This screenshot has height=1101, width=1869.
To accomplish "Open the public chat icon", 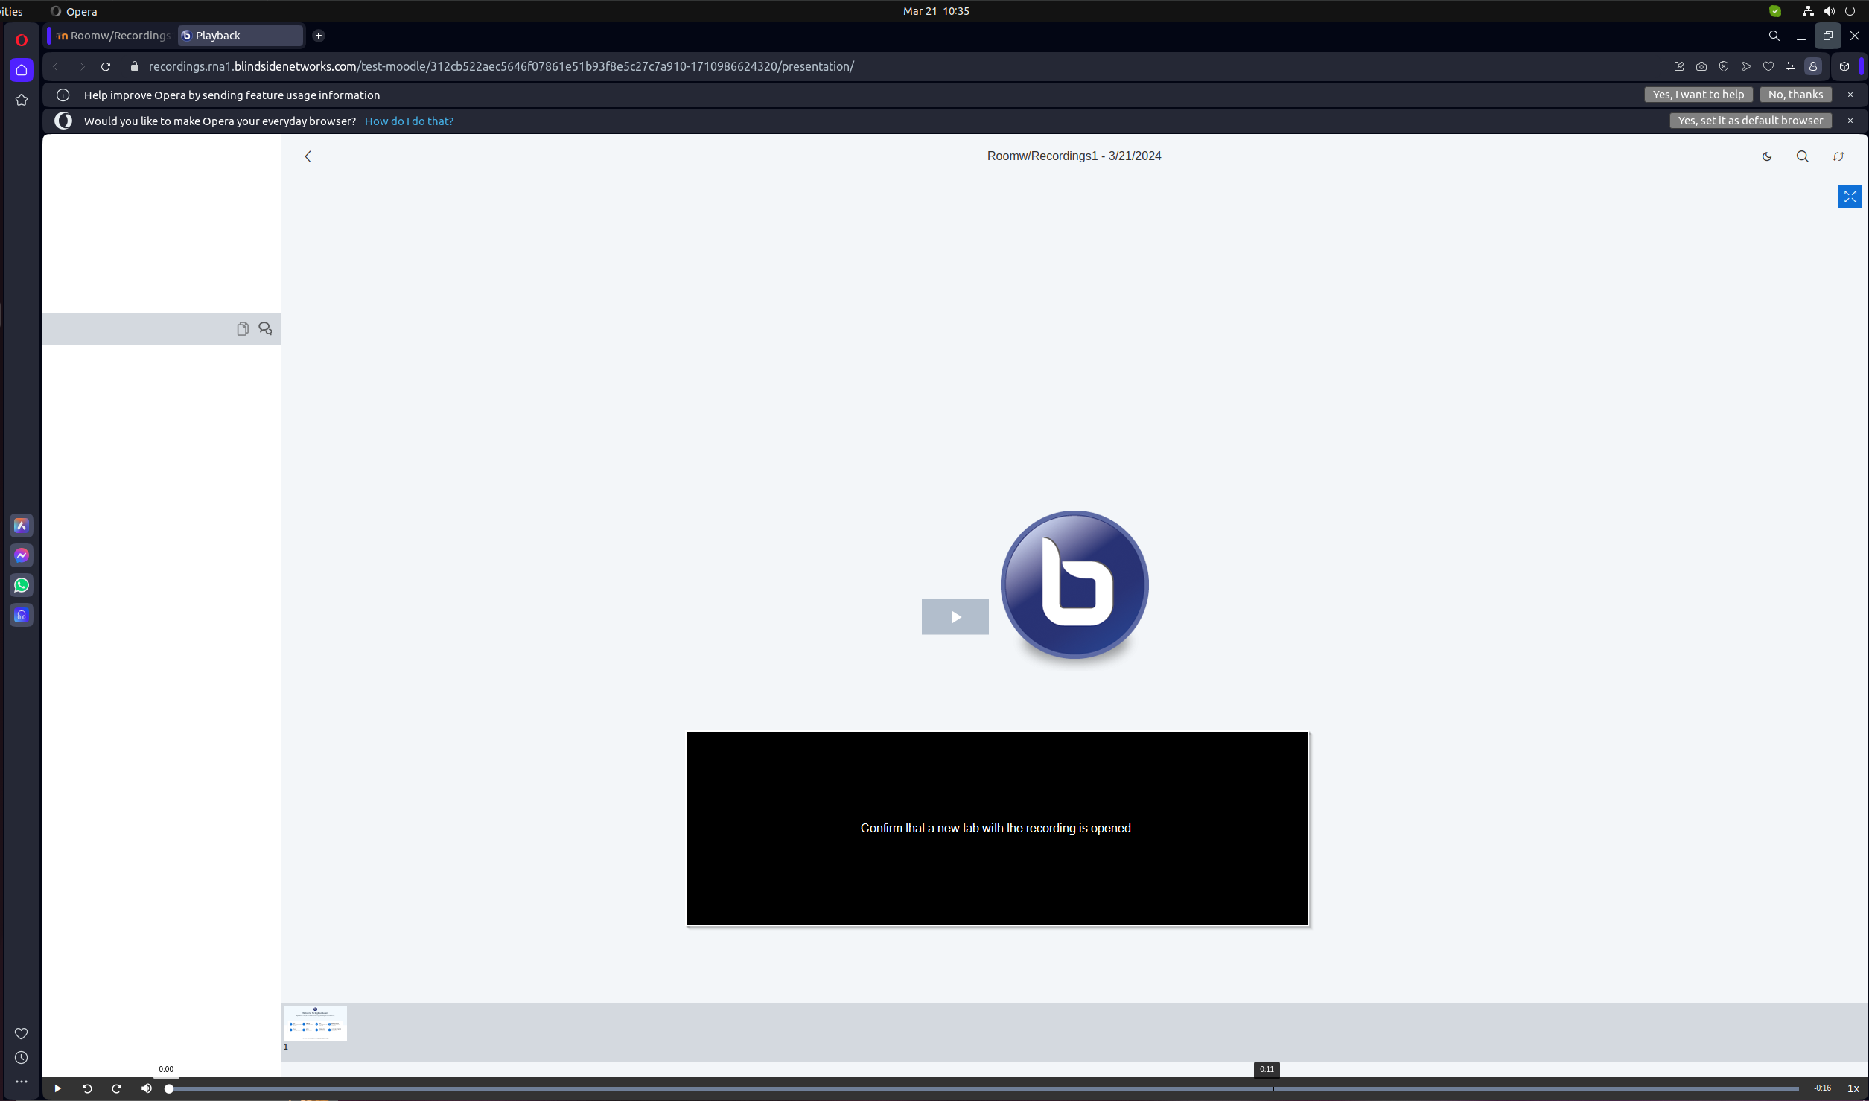I will tap(265, 329).
